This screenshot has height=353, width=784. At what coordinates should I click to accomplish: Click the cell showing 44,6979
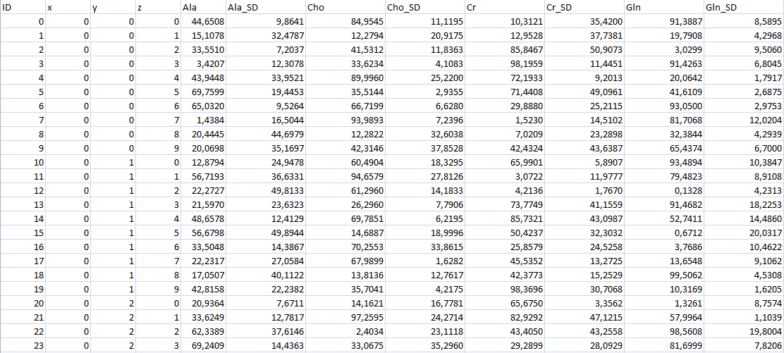264,133
